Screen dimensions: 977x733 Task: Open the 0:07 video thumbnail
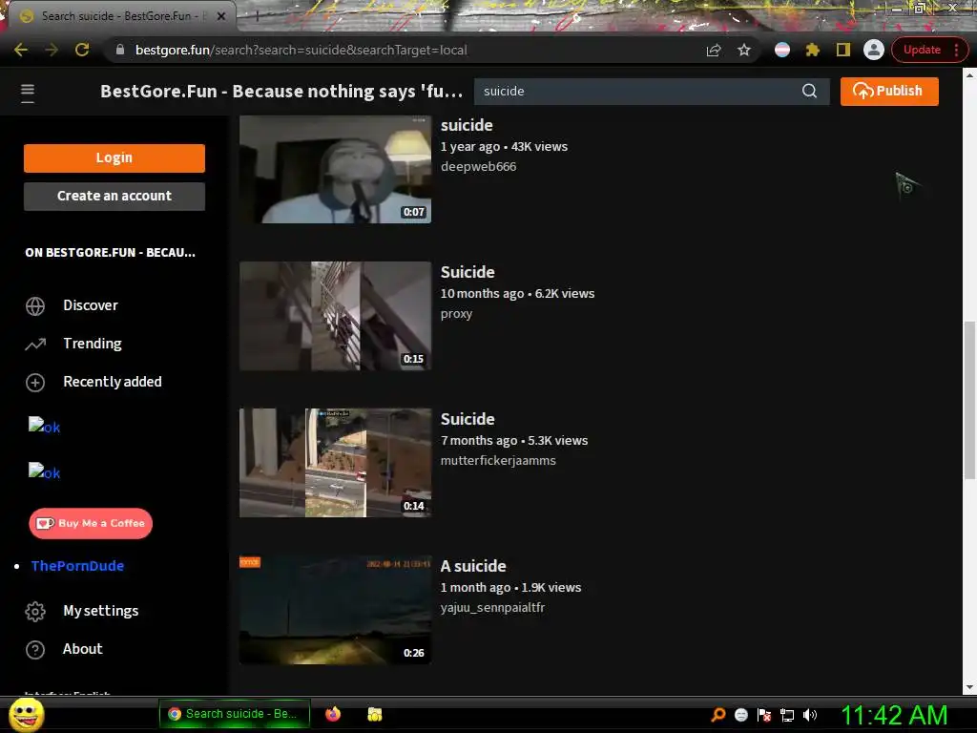click(x=335, y=169)
